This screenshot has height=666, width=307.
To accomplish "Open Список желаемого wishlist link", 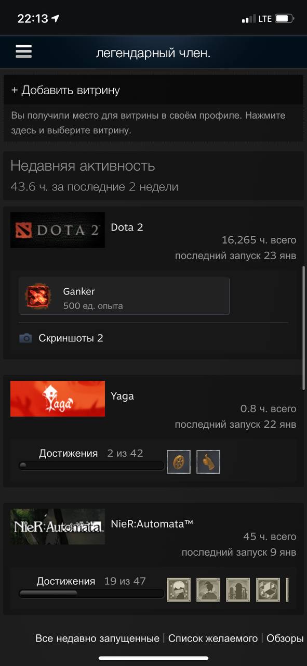I will (213, 638).
